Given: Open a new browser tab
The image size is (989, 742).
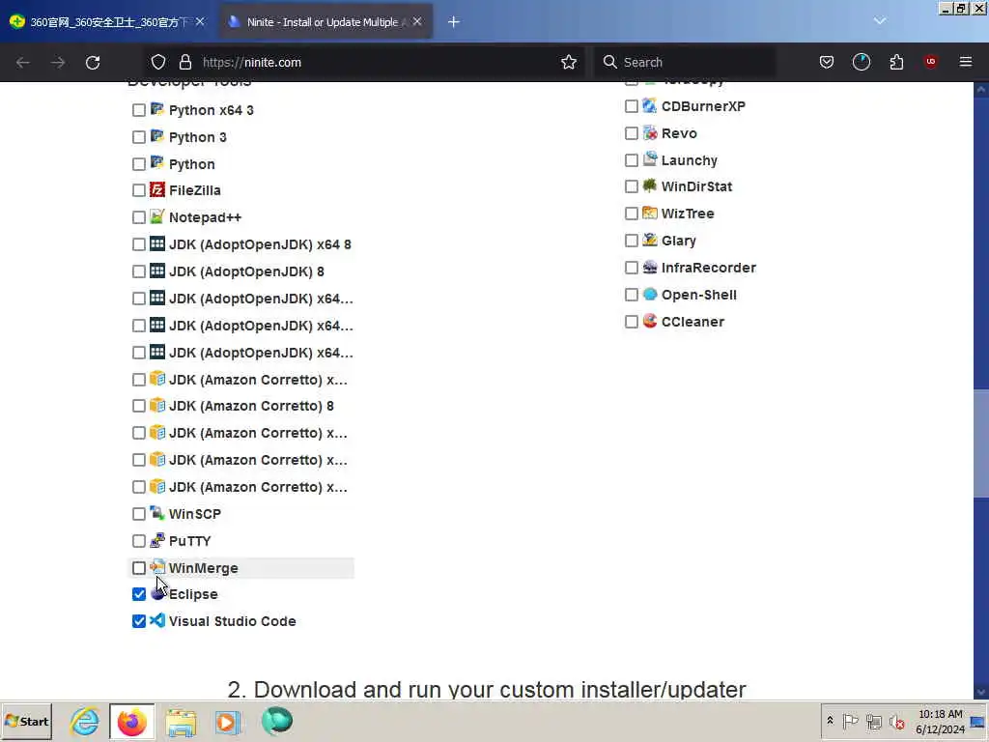Looking at the screenshot, I should [x=454, y=22].
